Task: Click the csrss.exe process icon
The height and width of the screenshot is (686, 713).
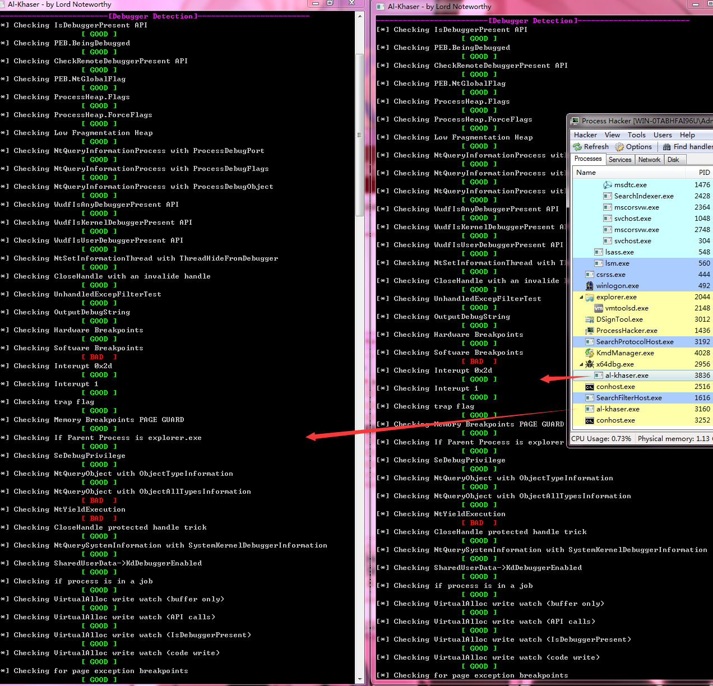Action: [x=590, y=275]
